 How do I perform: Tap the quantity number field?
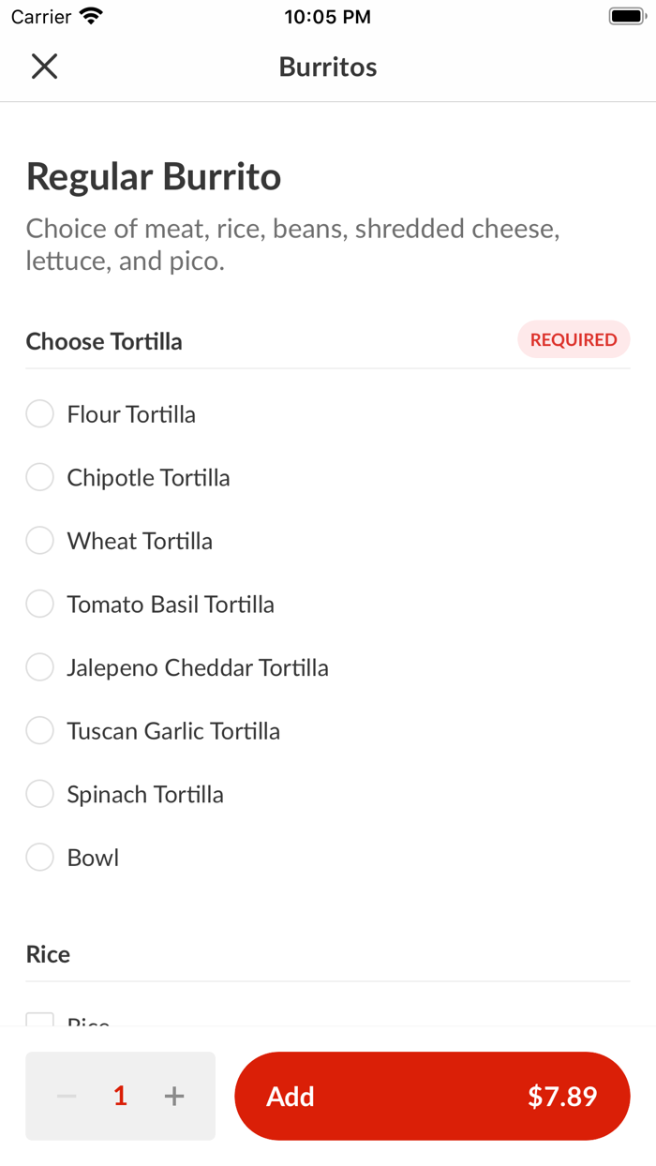[119, 1096]
